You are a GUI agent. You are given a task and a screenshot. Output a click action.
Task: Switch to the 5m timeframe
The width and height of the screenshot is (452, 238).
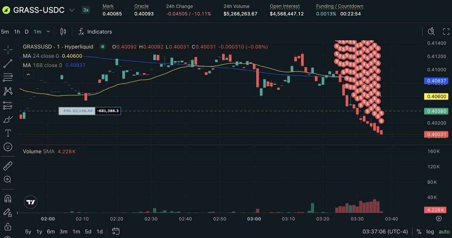pos(5,32)
